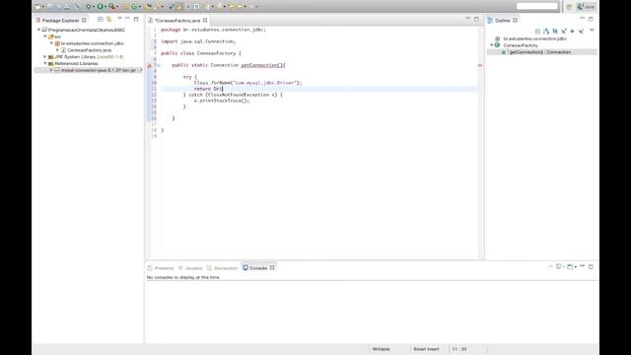
Task: Select ConexaoFactory.java in the Package Explorer tree
Action: pyautogui.click(x=89, y=50)
